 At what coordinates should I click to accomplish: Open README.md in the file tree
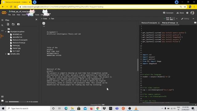pos(17,34)
